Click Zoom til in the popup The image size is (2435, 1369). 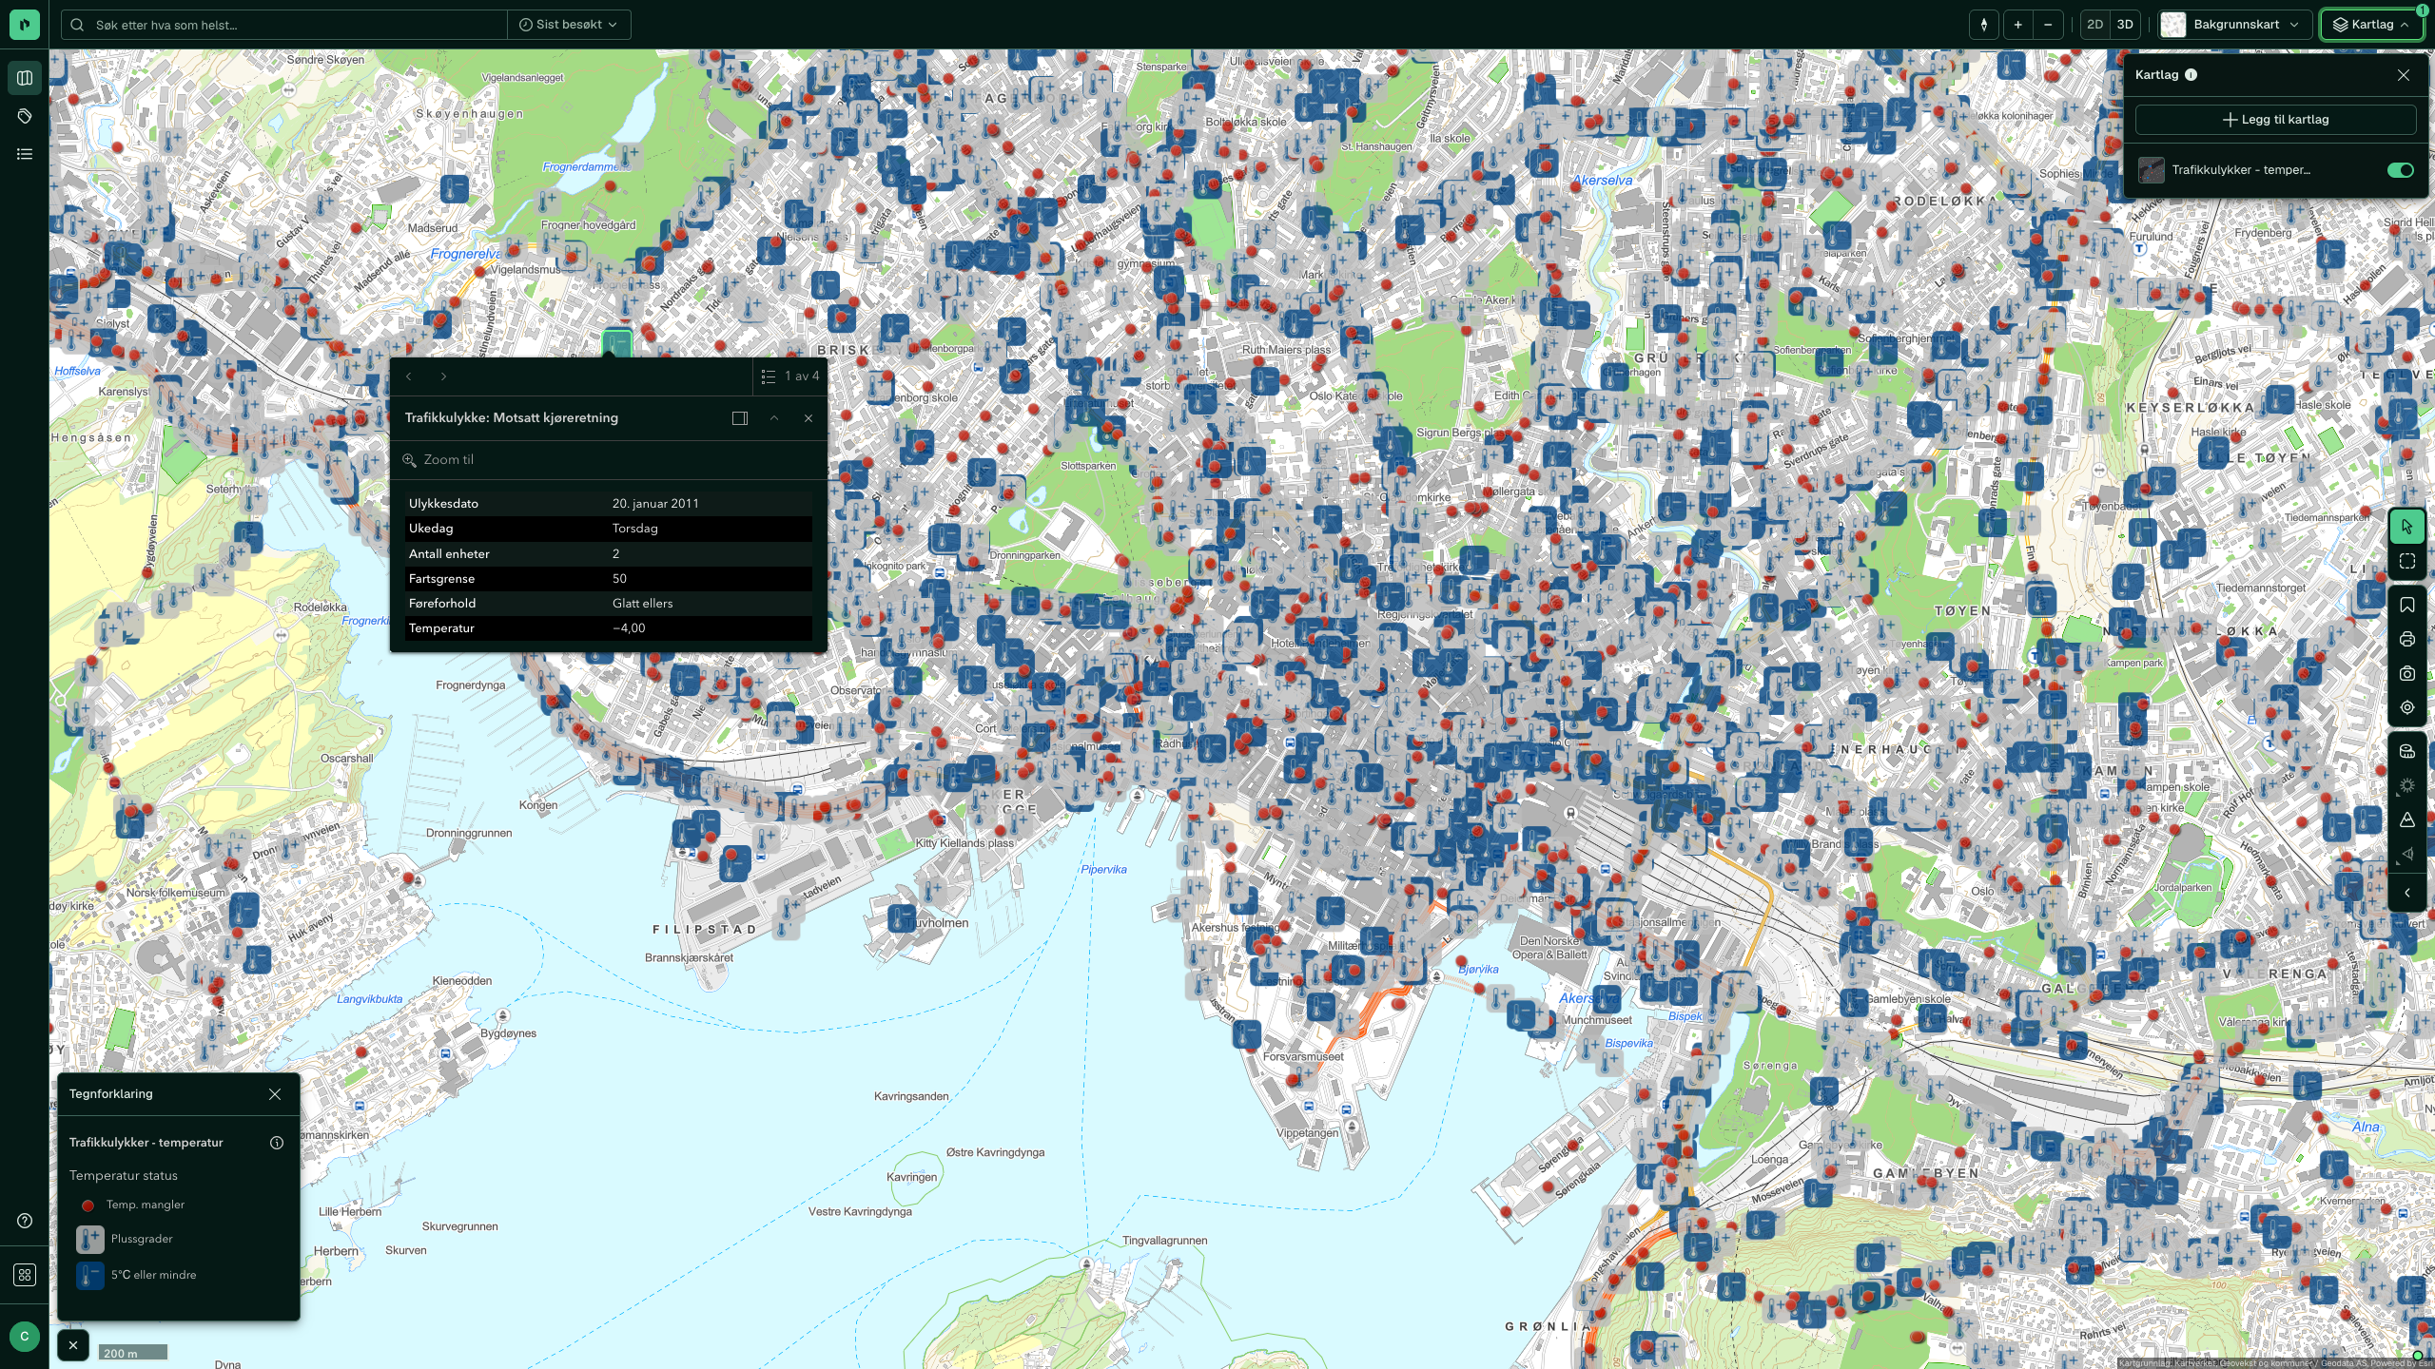438,460
